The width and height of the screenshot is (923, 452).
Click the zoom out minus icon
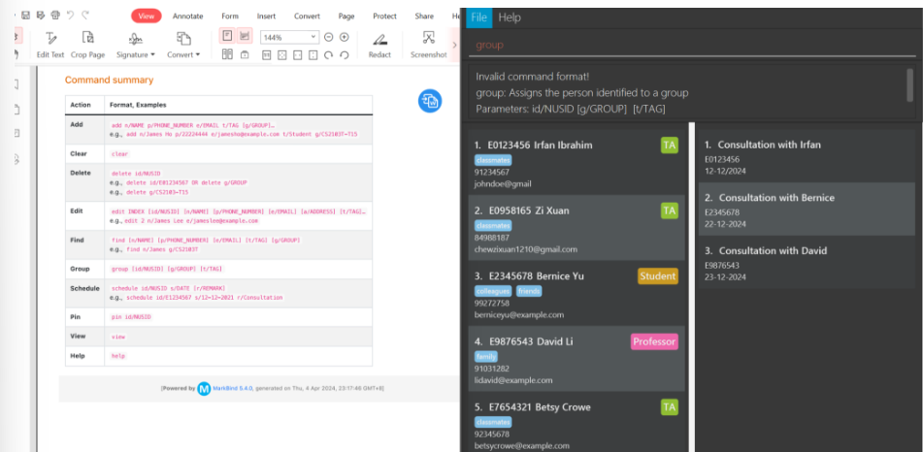[x=328, y=37]
